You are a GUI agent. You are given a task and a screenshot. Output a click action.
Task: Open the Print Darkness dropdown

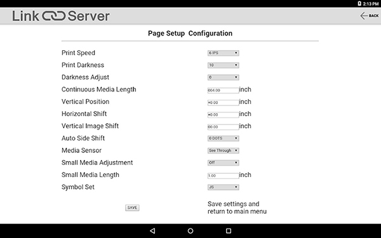point(223,65)
